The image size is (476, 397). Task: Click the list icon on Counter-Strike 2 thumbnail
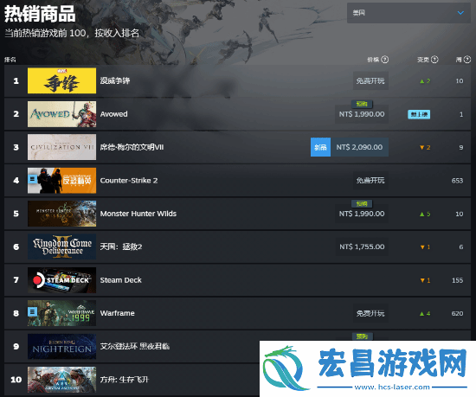coord(33,179)
